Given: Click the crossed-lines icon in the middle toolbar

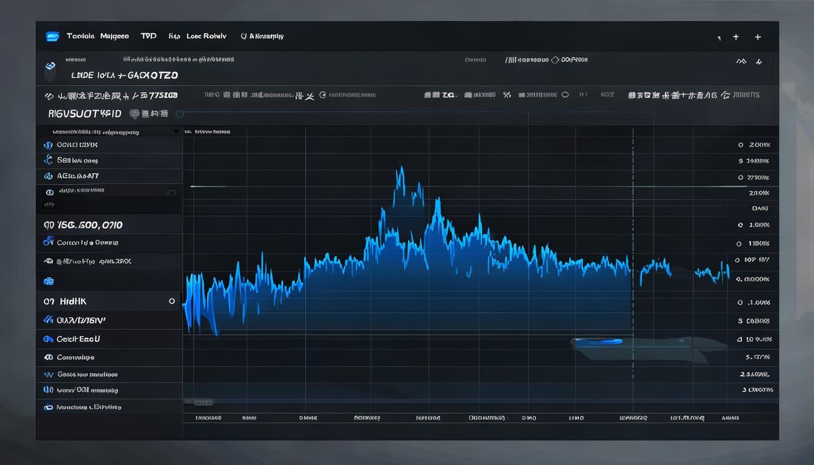Looking at the screenshot, I should 309,96.
